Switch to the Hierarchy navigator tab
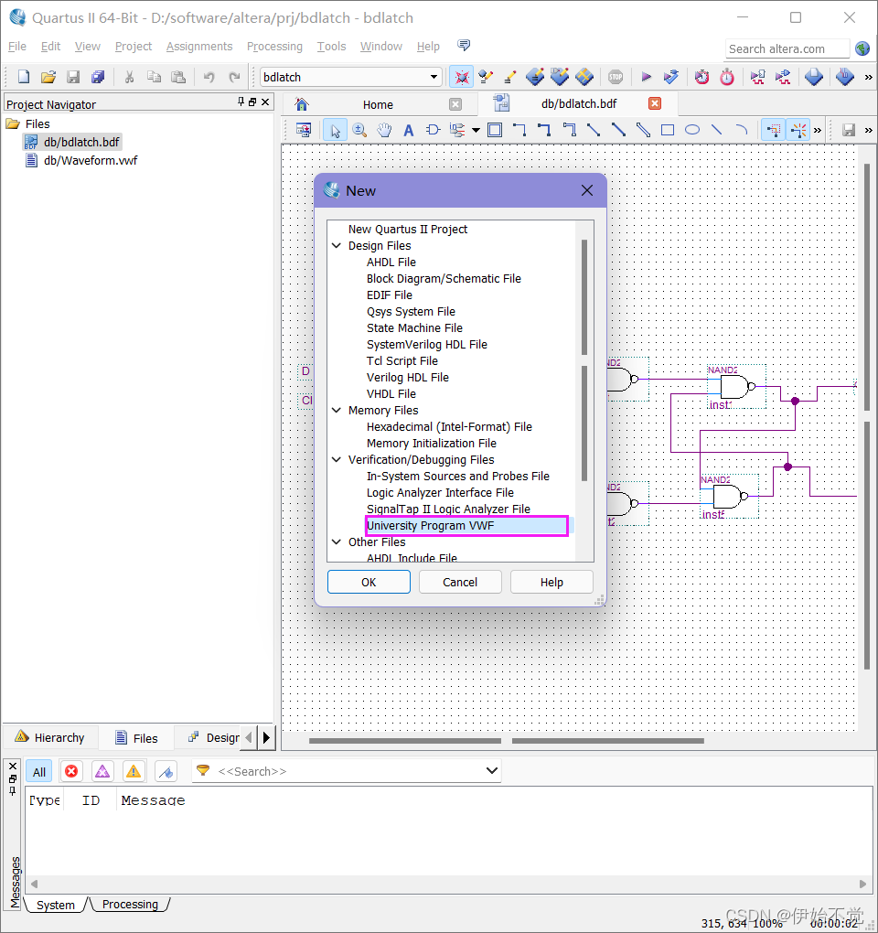The width and height of the screenshot is (878, 933). click(x=50, y=738)
